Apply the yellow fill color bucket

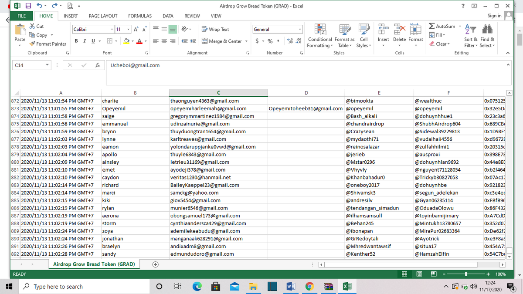[x=126, y=41]
